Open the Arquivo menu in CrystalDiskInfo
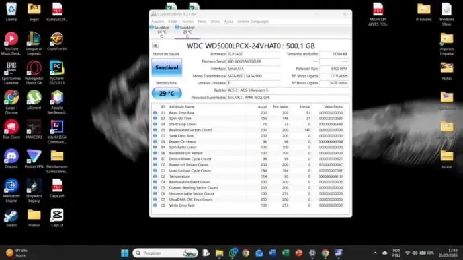Viewport: 463px width, 260px height. 157,22
